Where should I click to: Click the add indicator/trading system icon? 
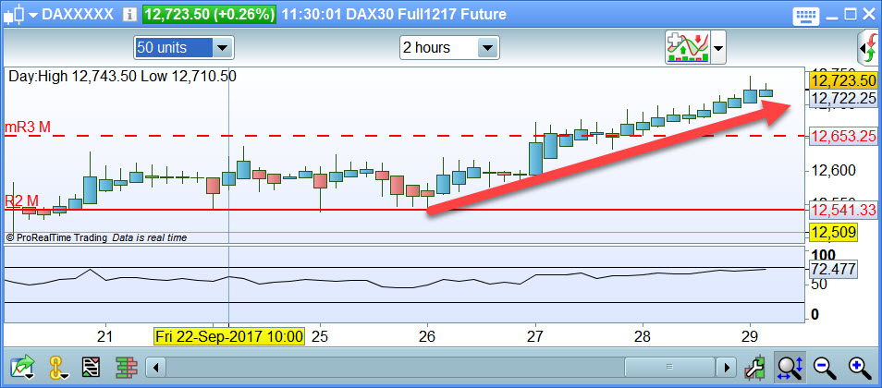[x=687, y=48]
